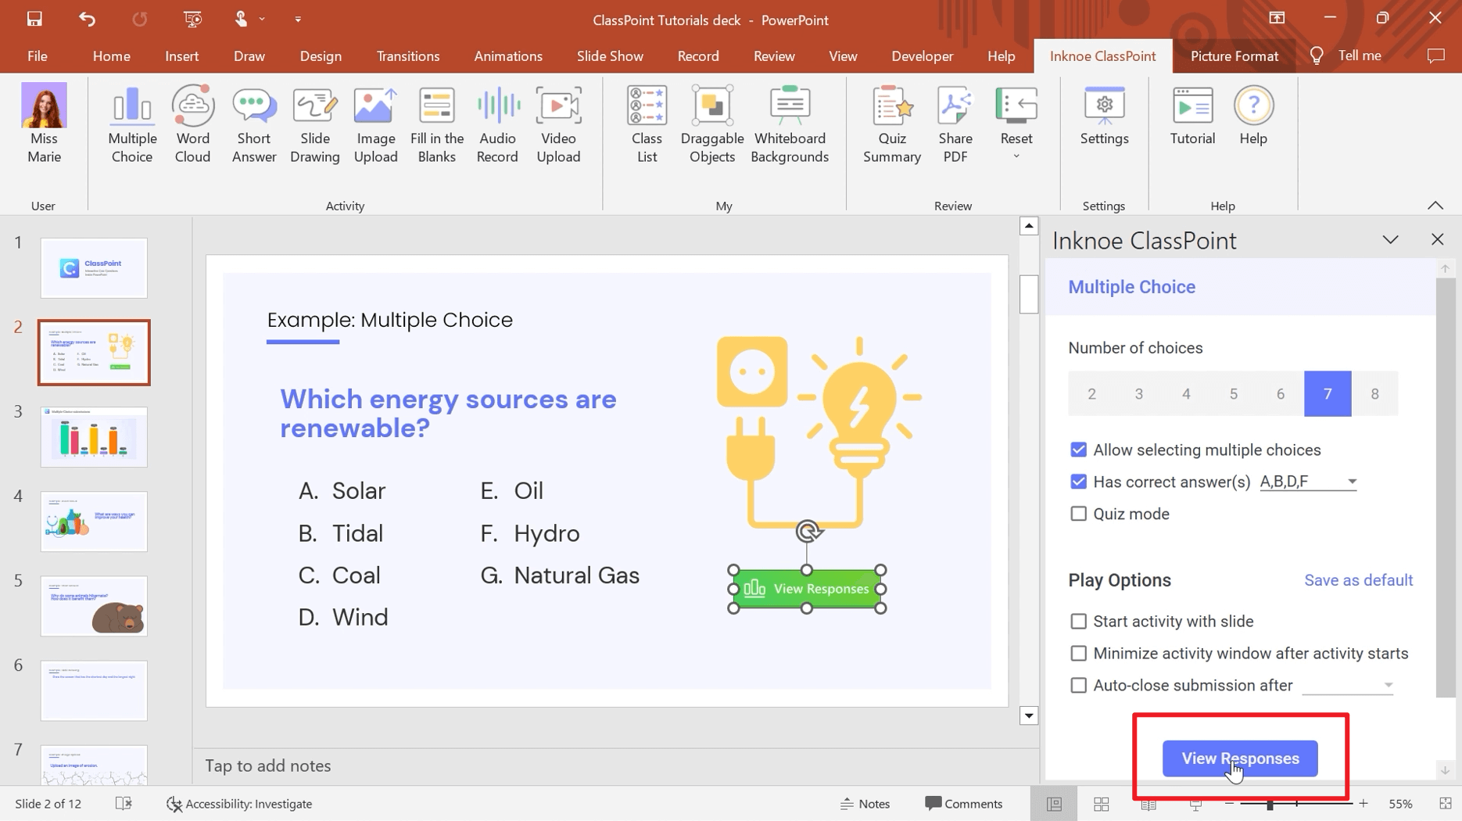Add an Image Upload activity
Screen dimensions: 1462x821
coord(375,125)
